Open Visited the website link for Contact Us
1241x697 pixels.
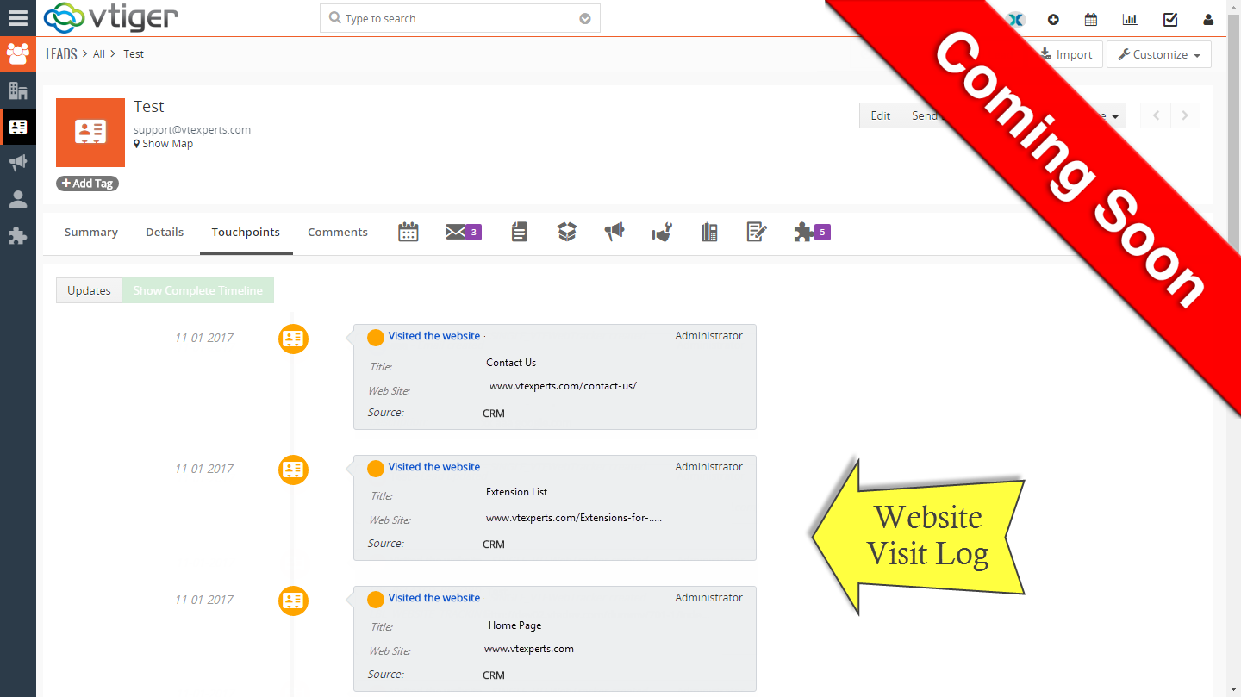(434, 336)
